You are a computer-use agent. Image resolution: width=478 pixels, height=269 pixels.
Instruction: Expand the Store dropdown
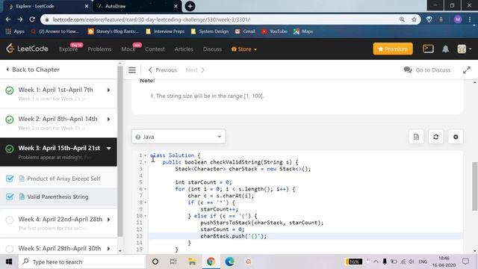coord(244,49)
